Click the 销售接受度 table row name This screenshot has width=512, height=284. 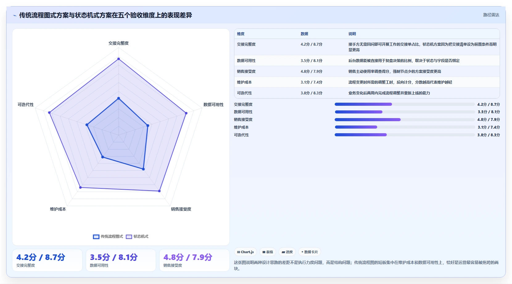(x=246, y=72)
